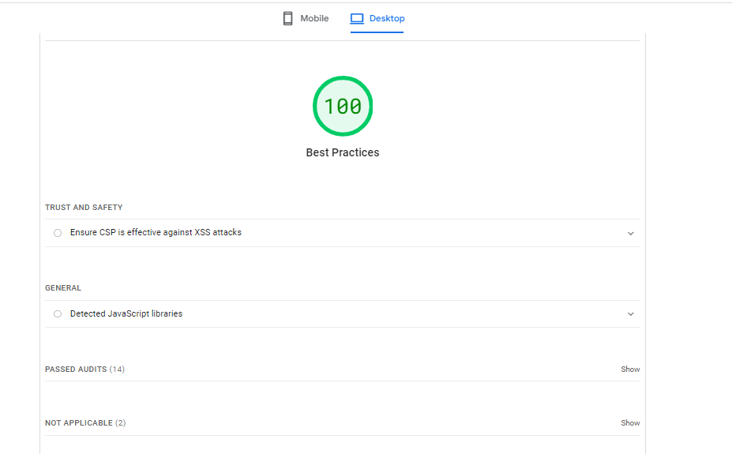Expand the Detected JavaScript libraries chevron
Screen dimensions: 732x454
[630, 314]
